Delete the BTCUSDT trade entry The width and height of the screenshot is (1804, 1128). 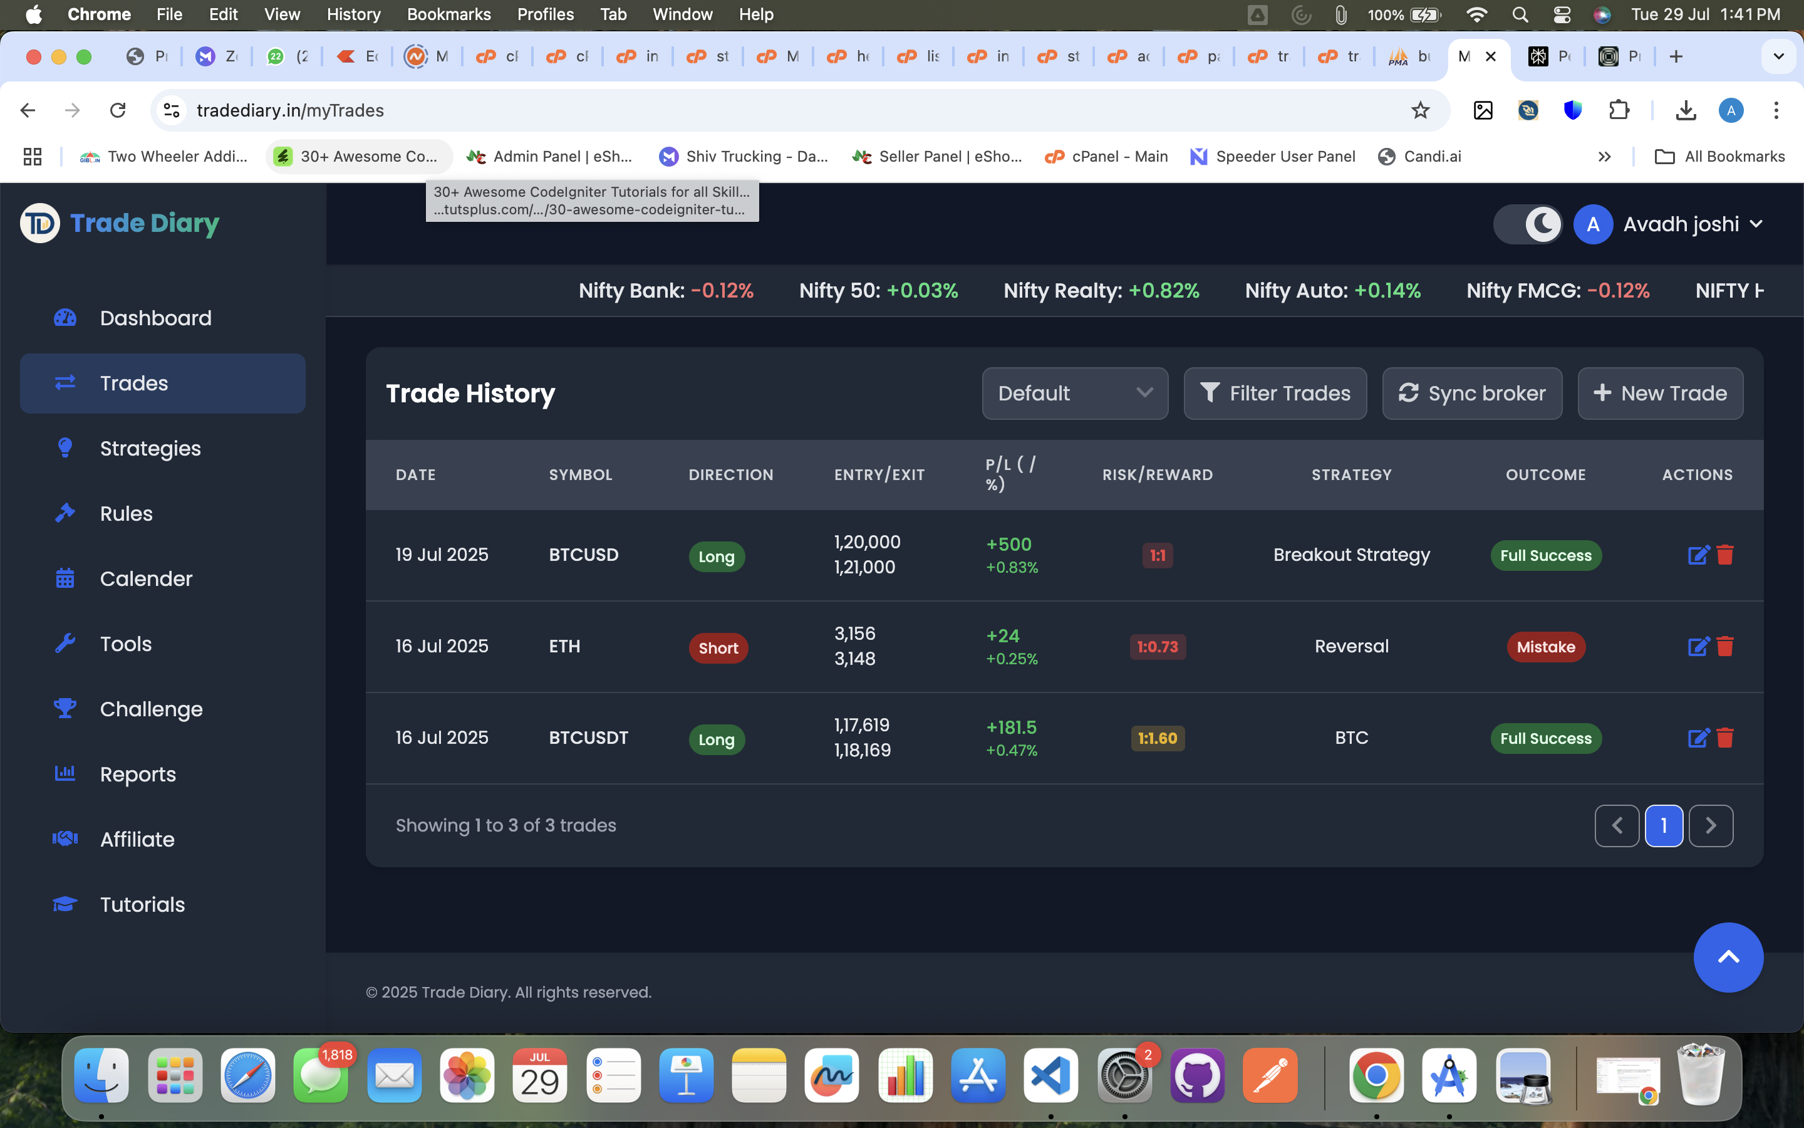[1725, 738]
